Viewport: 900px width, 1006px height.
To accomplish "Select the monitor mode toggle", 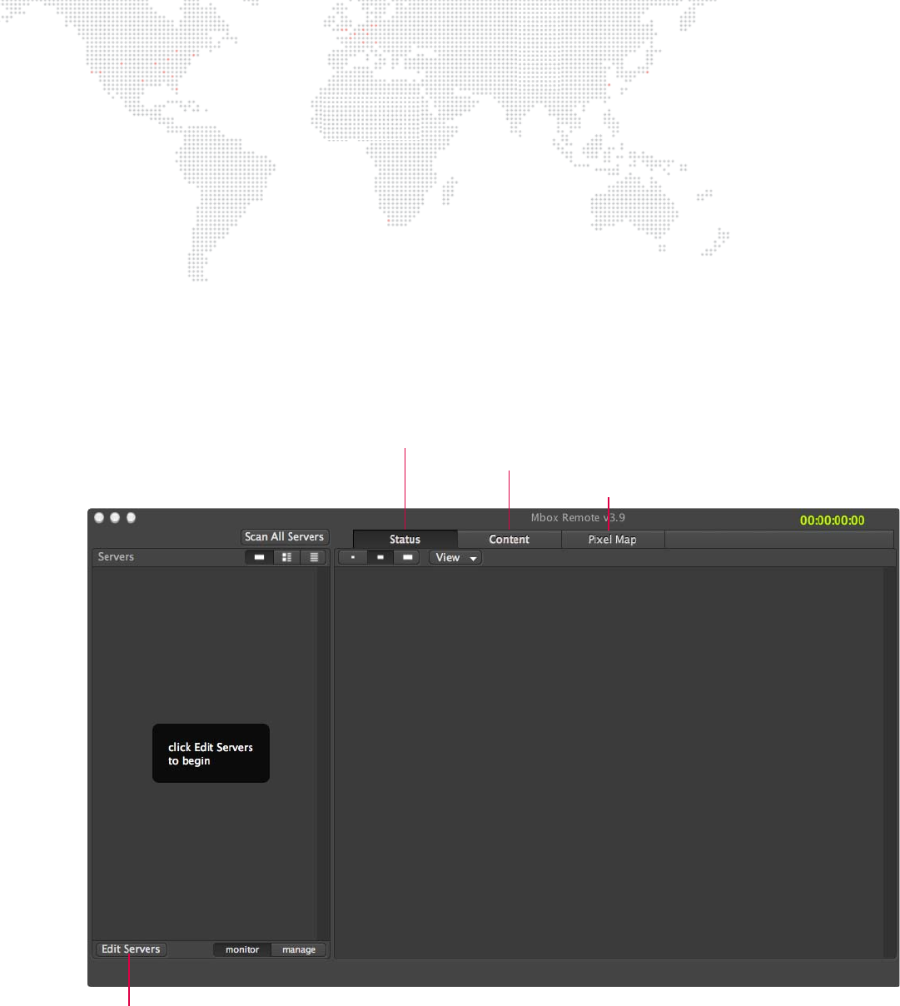I will click(x=242, y=949).
